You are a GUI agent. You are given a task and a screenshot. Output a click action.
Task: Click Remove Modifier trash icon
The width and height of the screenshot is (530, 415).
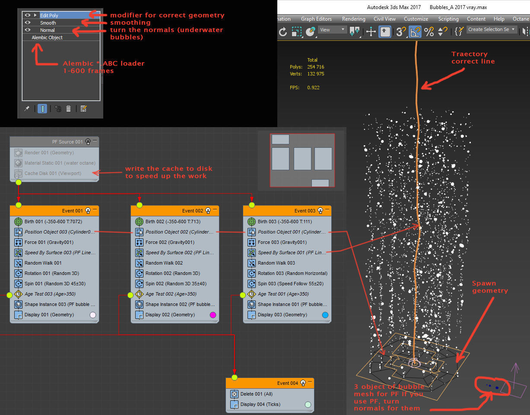pos(68,109)
